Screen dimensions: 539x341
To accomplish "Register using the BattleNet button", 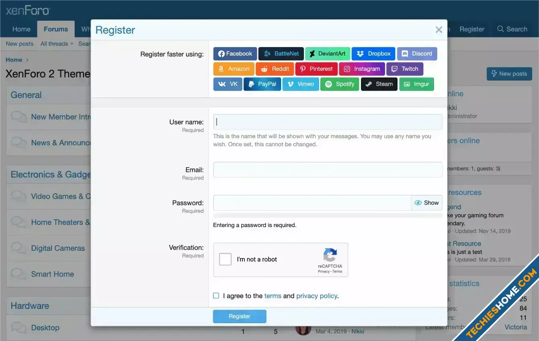I will (281, 54).
